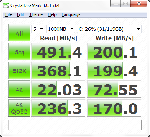
Task: Open the Theme menu
Action: [x=36, y=14]
